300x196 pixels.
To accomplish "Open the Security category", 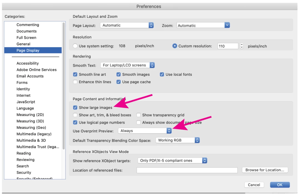I will click(x=24, y=172).
